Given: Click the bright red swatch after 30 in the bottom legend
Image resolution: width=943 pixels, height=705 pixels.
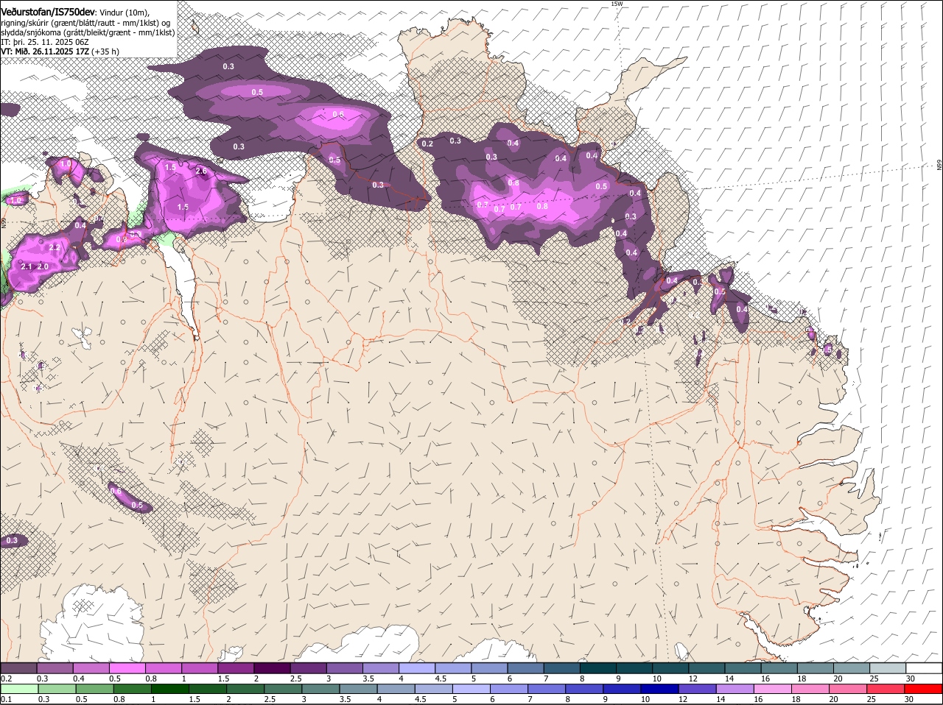Looking at the screenshot, I should coord(925,689).
